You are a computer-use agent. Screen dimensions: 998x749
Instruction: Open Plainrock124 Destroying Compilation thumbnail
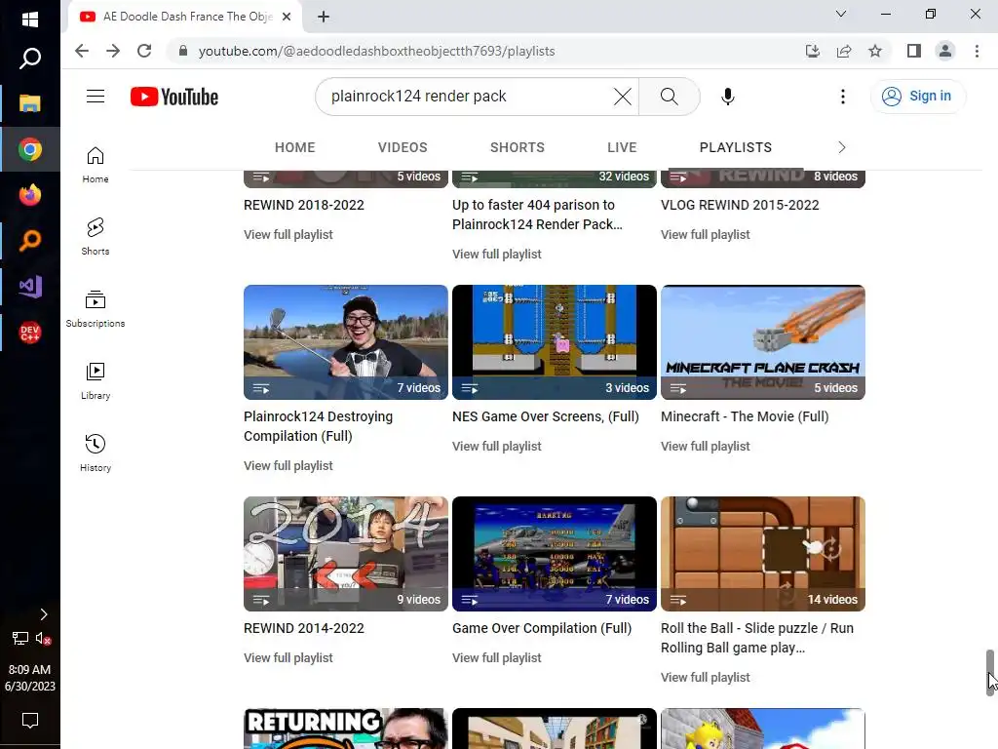point(346,342)
